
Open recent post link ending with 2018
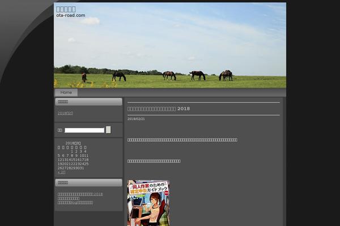click(x=80, y=194)
